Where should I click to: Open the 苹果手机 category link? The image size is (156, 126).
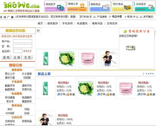point(27,89)
